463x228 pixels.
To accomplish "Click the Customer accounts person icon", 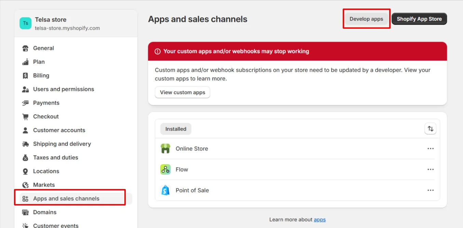I will tap(25, 130).
